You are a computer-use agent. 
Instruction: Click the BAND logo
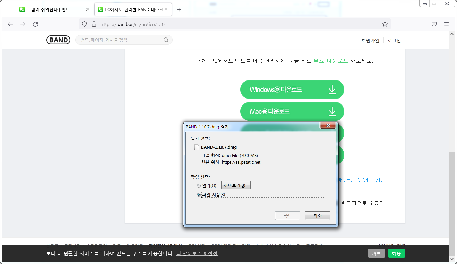[x=58, y=40]
